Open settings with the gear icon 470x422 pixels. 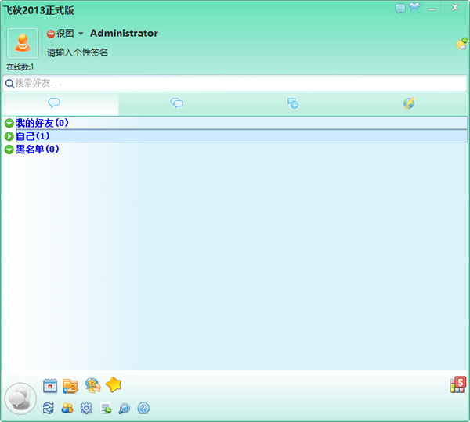click(x=86, y=408)
